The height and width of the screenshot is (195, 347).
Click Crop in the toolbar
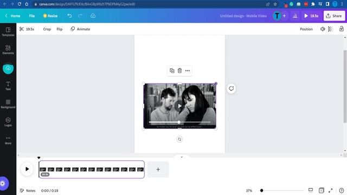[x=47, y=29]
